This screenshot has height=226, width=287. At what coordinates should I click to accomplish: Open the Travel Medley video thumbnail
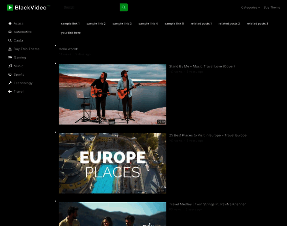[113, 214]
